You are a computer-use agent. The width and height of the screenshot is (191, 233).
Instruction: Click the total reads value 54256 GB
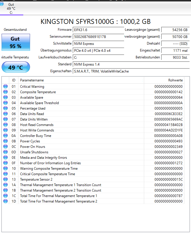point(175,30)
